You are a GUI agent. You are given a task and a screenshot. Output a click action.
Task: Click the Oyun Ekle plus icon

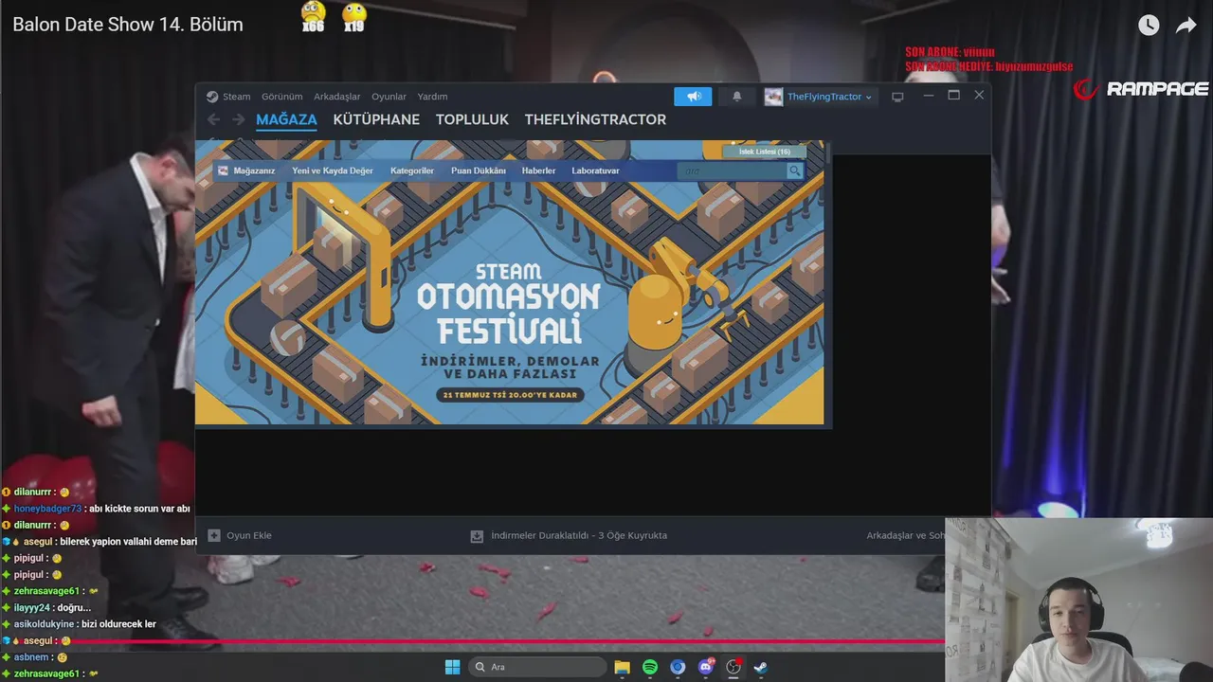(x=214, y=535)
